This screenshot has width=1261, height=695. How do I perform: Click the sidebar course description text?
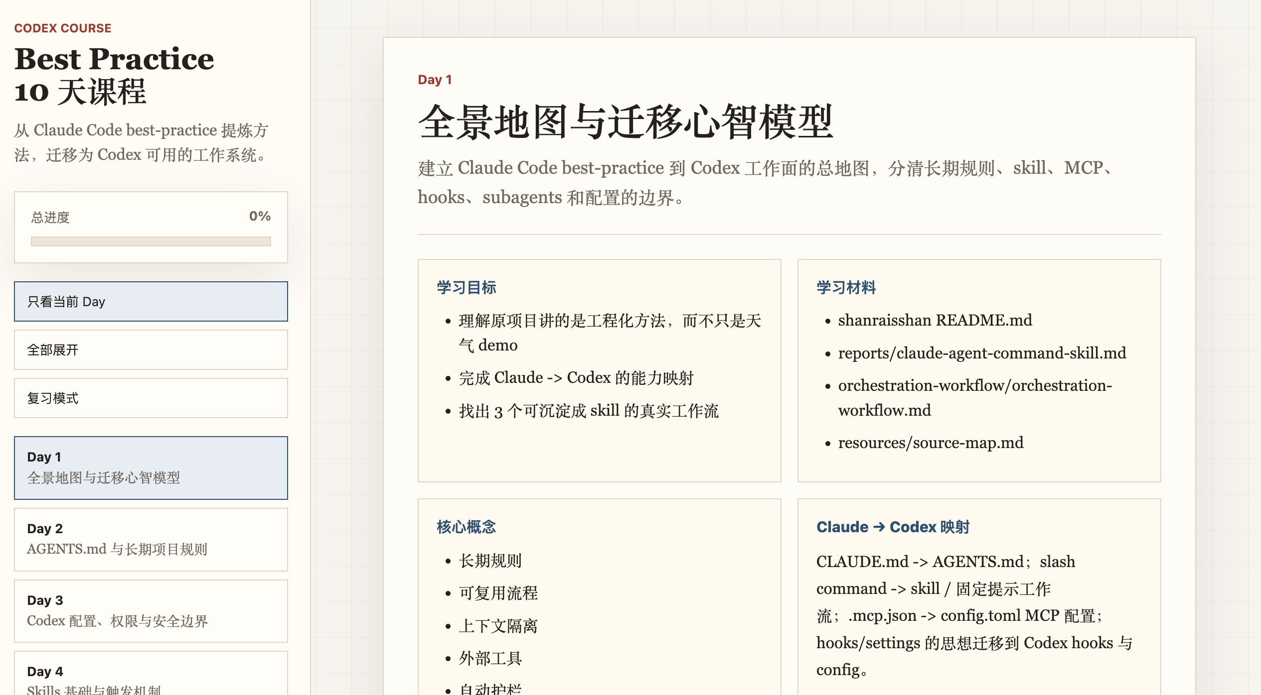pyautogui.click(x=142, y=142)
